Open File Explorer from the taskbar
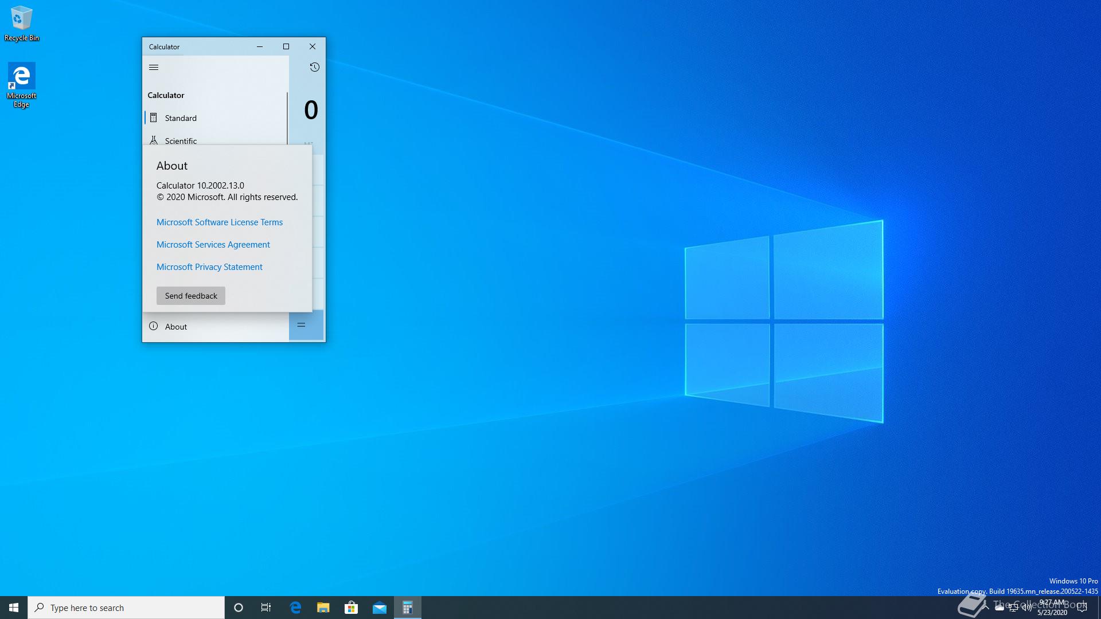Image resolution: width=1101 pixels, height=619 pixels. [323, 608]
